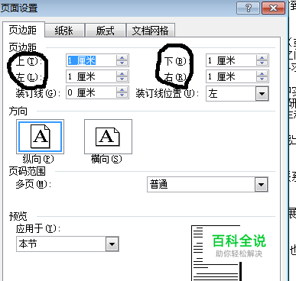
Task: Open the 版式 tab
Action: click(106, 31)
